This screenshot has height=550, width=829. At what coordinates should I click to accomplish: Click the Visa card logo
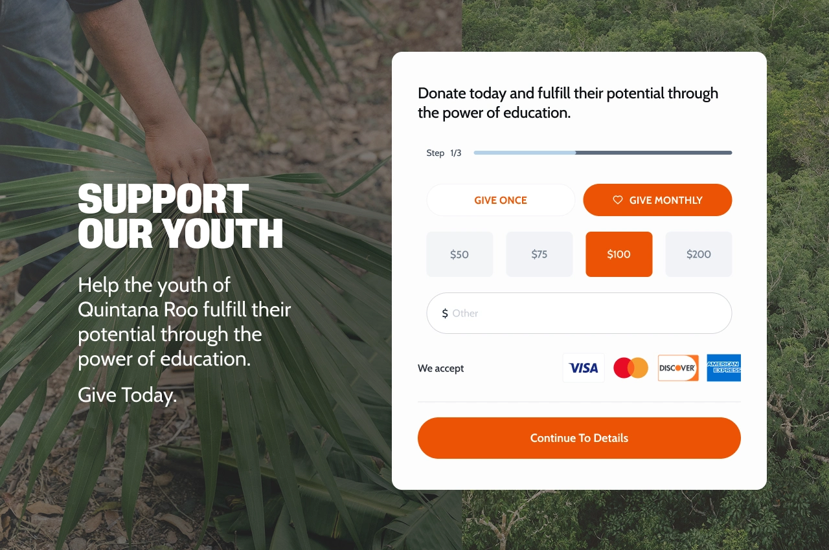[x=584, y=368]
